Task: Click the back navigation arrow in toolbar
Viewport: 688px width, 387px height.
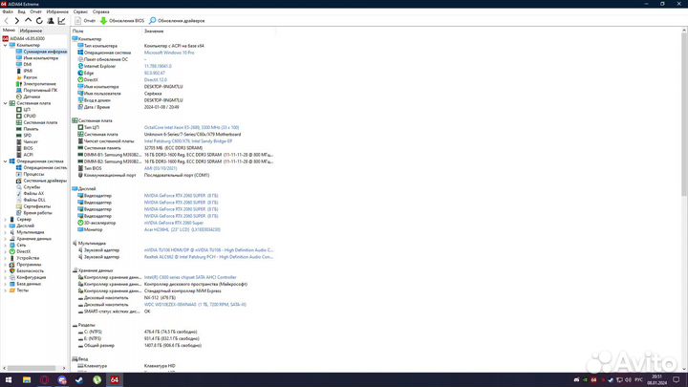Action: 5,19
